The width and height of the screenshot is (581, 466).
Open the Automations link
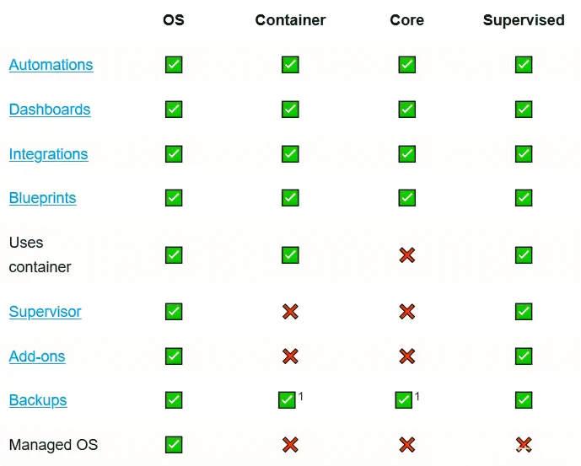[51, 65]
